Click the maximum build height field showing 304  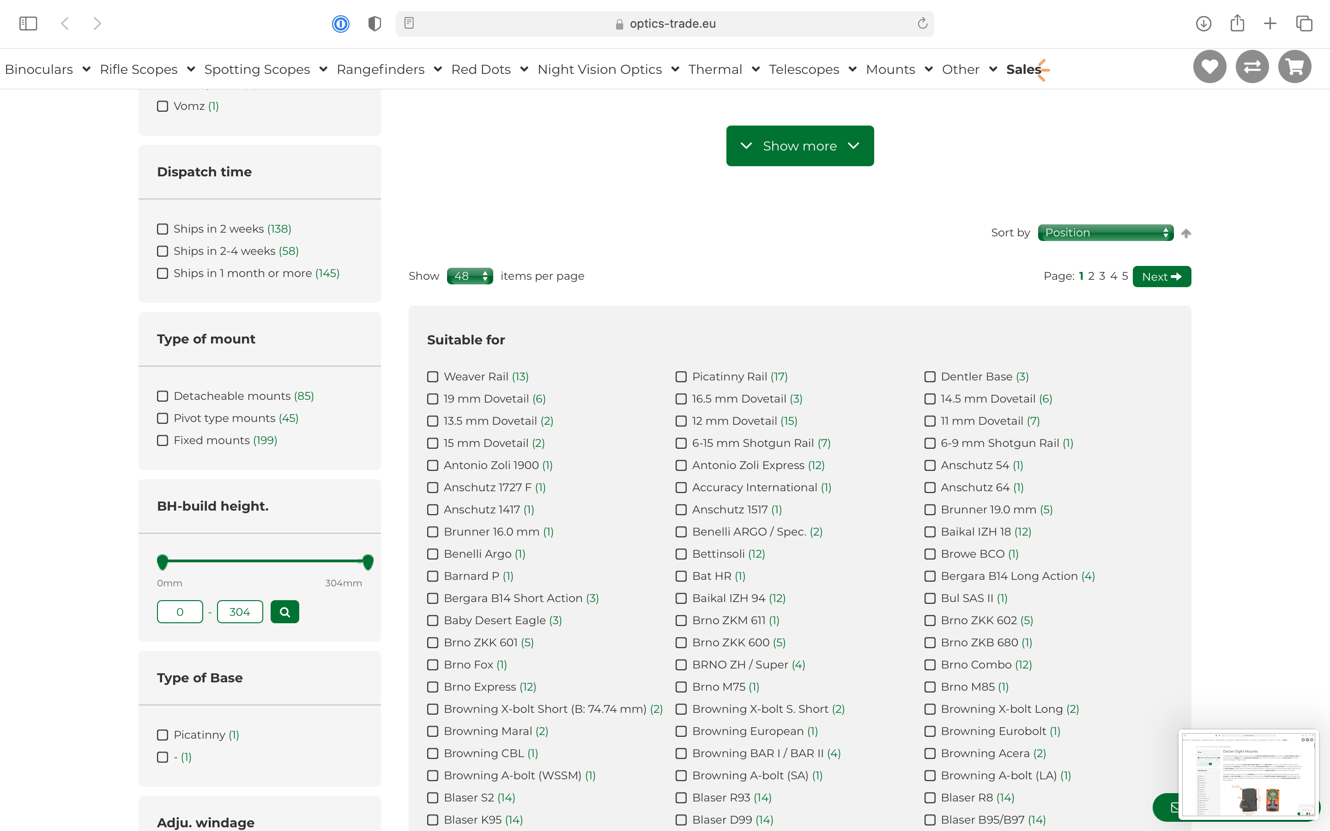click(240, 612)
